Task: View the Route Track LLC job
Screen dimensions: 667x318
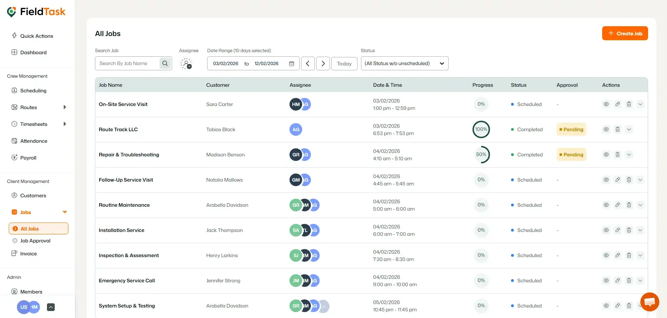Action: coord(606,129)
